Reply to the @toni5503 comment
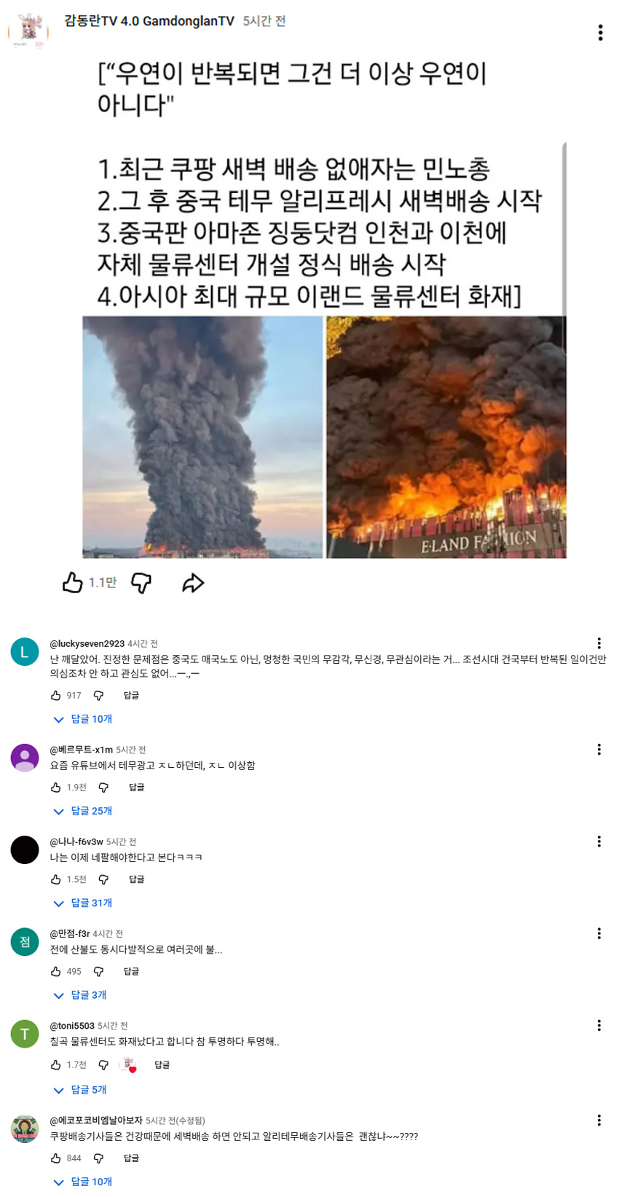Viewport: 619px width, 1197px height. 162,1064
